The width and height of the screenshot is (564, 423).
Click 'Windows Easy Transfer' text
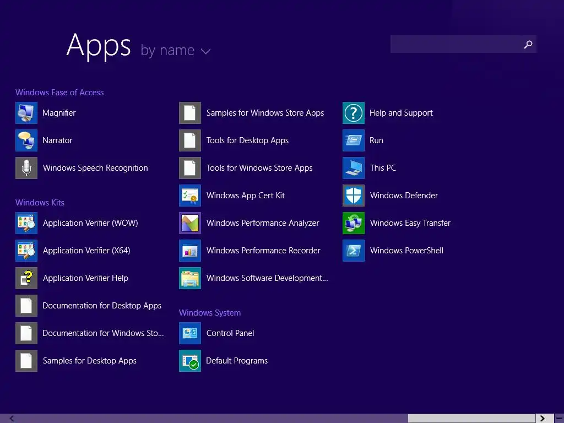point(410,223)
